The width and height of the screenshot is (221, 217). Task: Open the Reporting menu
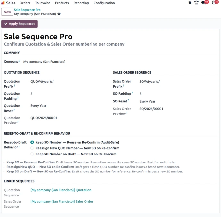[81, 3]
